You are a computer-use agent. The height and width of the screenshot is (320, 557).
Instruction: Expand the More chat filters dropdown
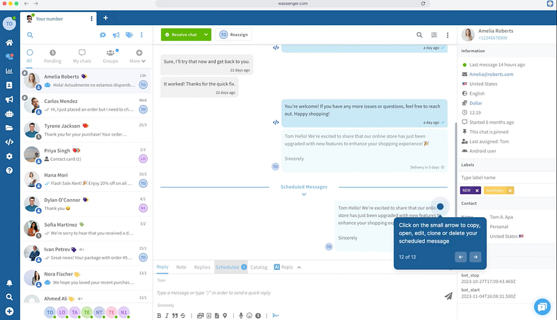point(139,56)
